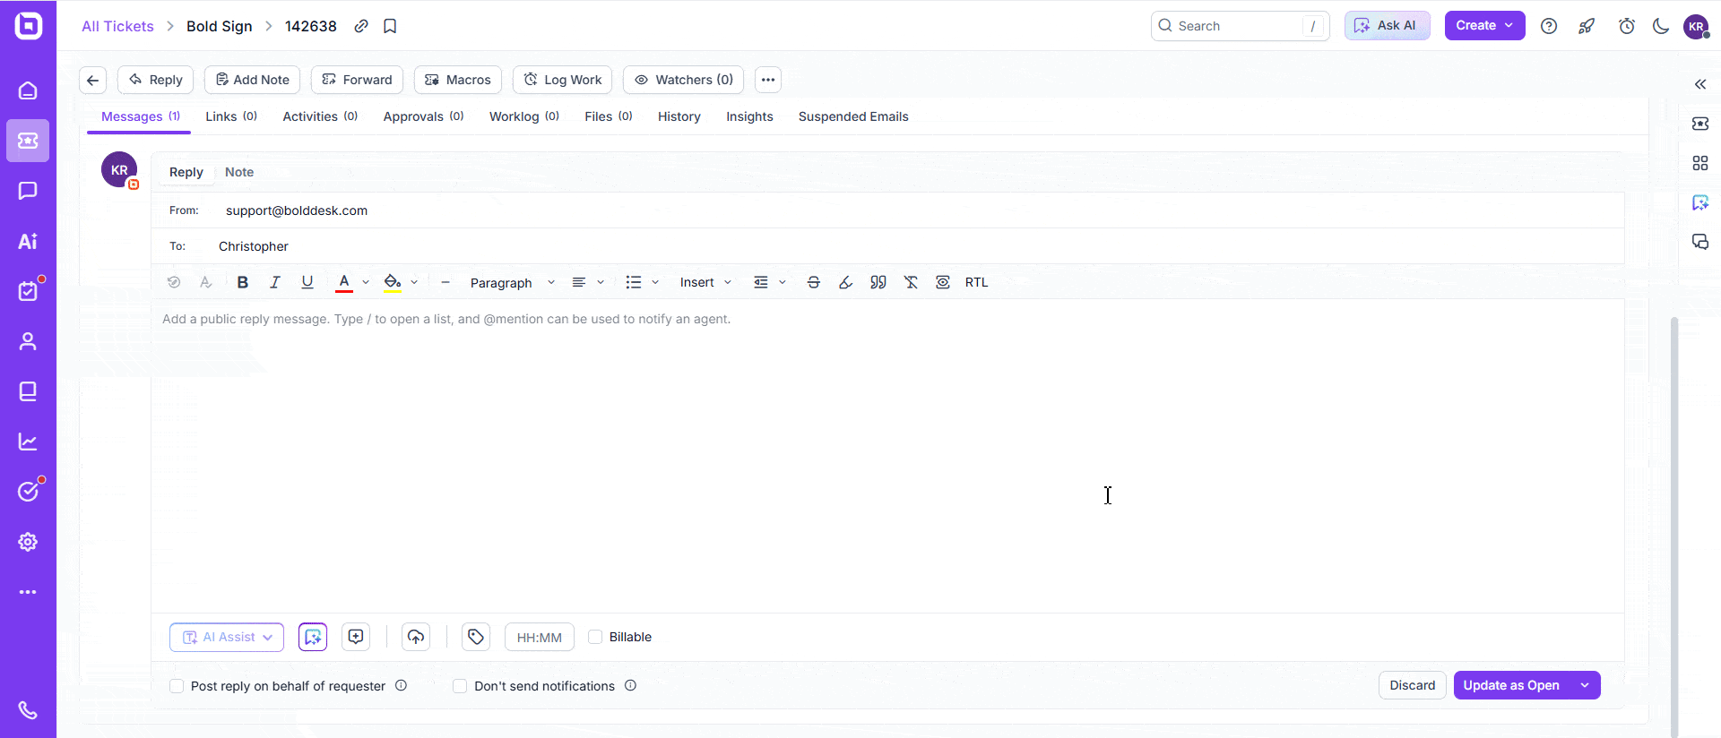Viewport: 1721px width, 738px height.
Task: Upload an attachment to the reply
Action: pos(416,637)
